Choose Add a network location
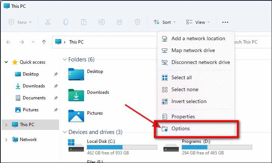This screenshot has width=272, height=163. tap(196, 38)
